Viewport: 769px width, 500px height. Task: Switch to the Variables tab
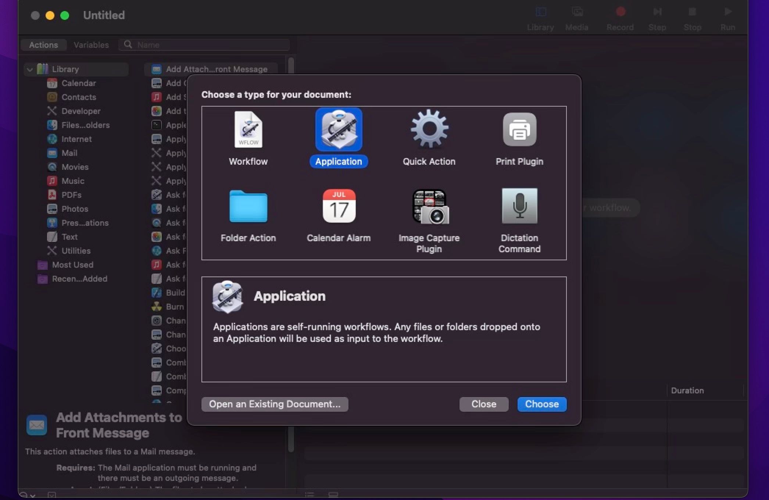click(x=91, y=44)
